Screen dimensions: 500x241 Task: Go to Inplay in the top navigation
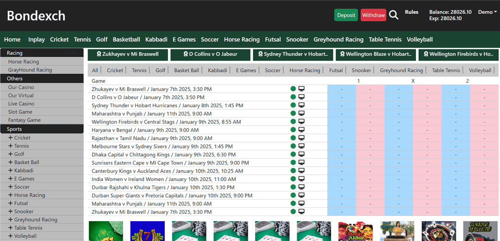pos(37,39)
